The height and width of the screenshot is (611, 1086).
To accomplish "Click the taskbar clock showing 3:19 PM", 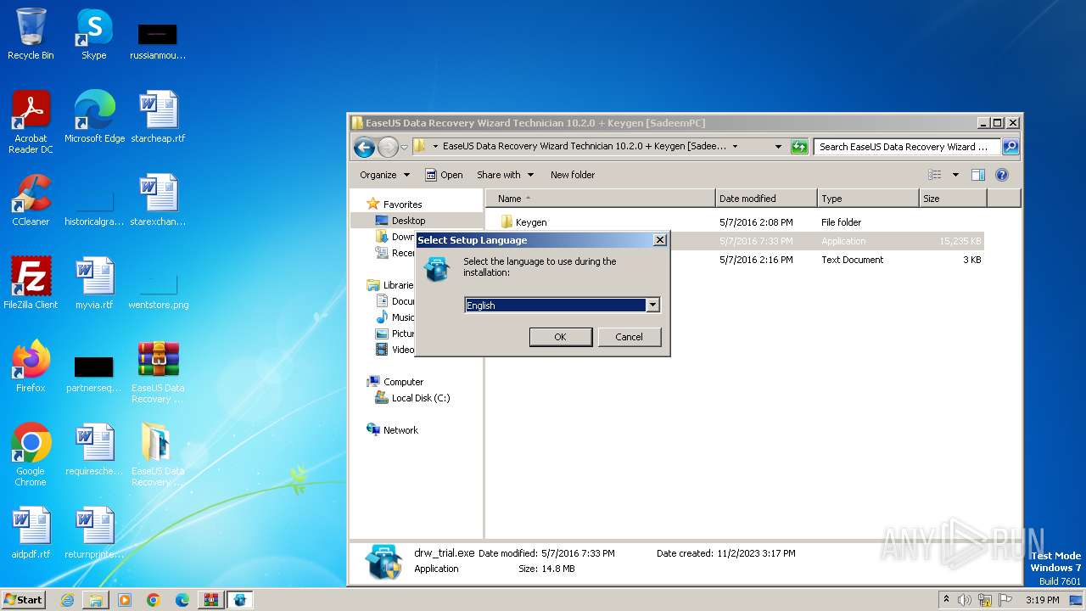I will [1042, 600].
